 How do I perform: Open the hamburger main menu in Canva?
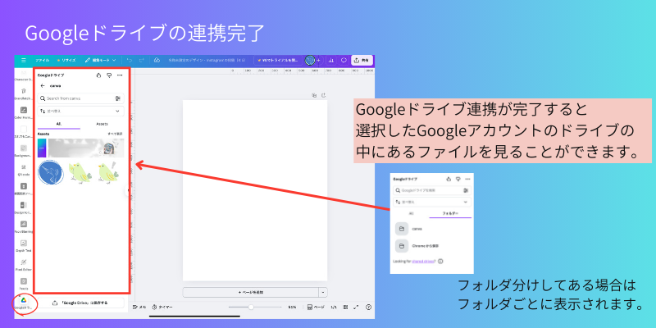[24, 60]
